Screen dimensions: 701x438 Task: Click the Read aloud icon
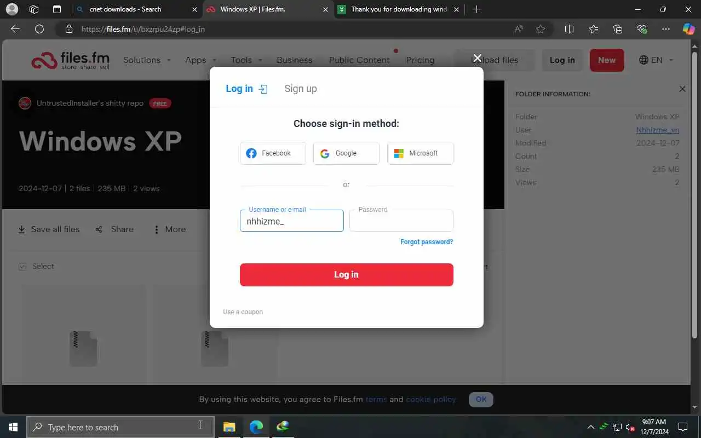pos(518,29)
